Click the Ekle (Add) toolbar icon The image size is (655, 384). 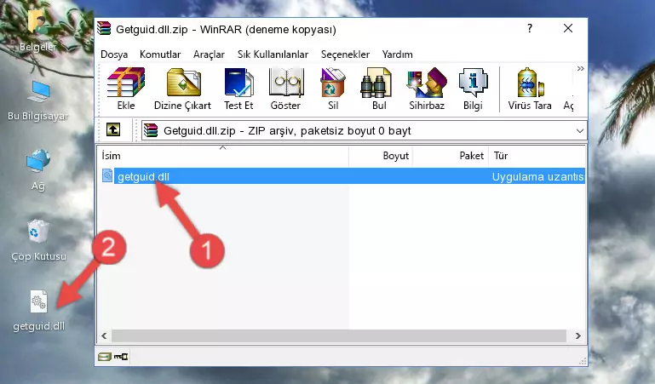click(126, 89)
